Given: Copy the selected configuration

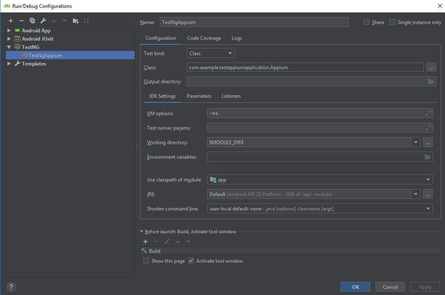Looking at the screenshot, I should 32,21.
